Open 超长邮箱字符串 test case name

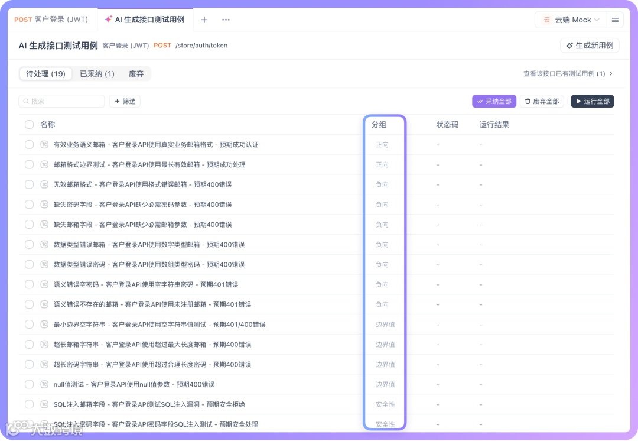click(x=152, y=345)
